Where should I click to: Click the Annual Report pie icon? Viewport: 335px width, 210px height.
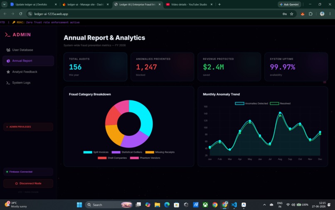coord(8,61)
